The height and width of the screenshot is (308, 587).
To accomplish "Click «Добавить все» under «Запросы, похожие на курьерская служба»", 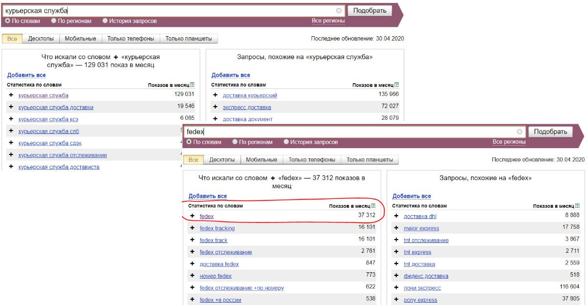I will click(x=231, y=75).
